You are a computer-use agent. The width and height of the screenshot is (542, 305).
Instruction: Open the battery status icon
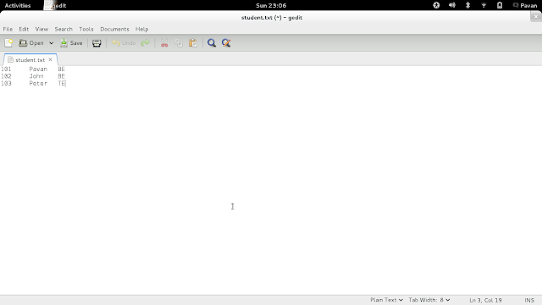(x=500, y=5)
